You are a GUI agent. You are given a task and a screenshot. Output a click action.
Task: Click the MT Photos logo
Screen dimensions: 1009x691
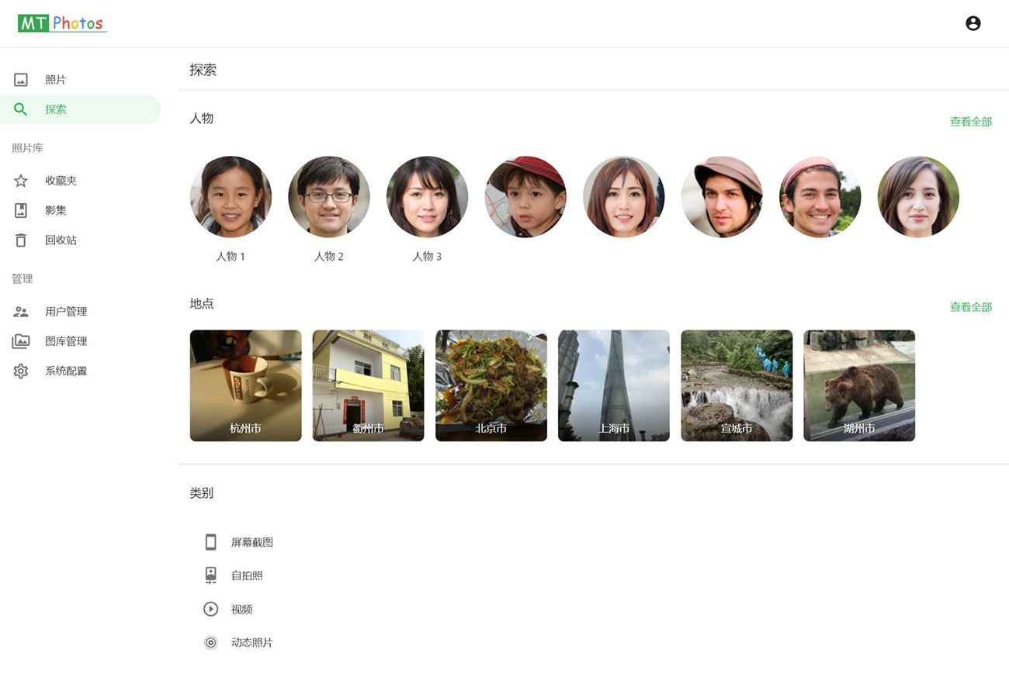pyautogui.click(x=62, y=23)
